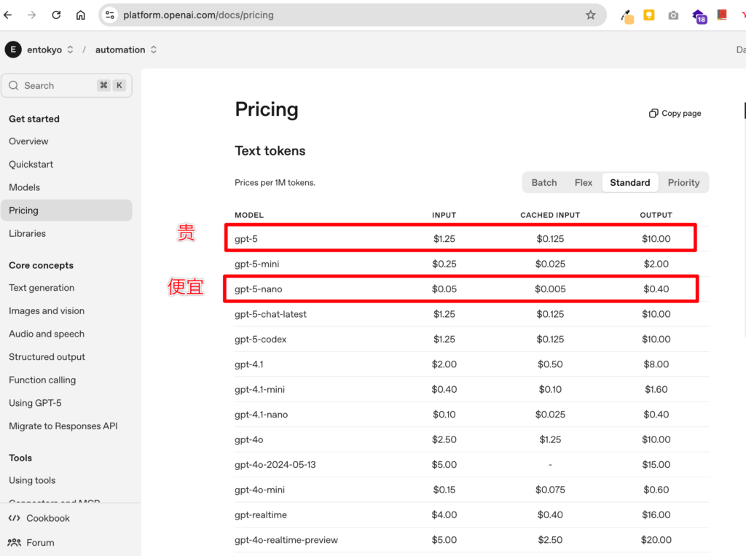The width and height of the screenshot is (746, 556).
Task: Open the yellow notes extension icon
Action: click(x=648, y=15)
